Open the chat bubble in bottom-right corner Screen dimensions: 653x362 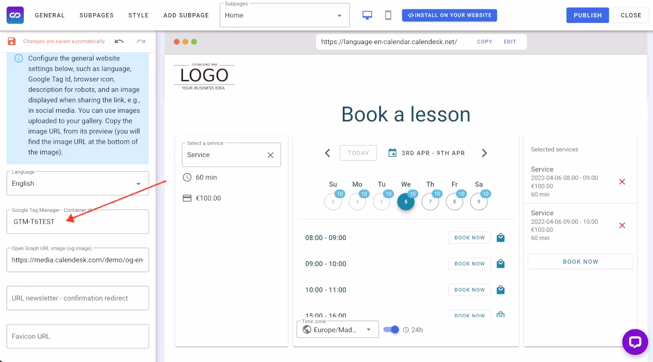(x=635, y=342)
